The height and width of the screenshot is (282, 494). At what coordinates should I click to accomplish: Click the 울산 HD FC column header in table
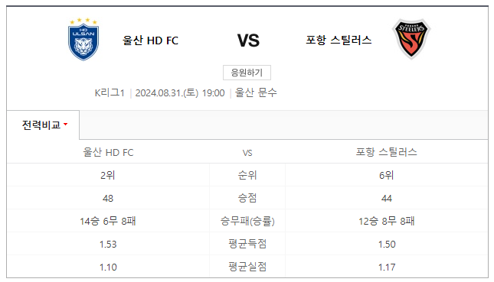click(108, 152)
